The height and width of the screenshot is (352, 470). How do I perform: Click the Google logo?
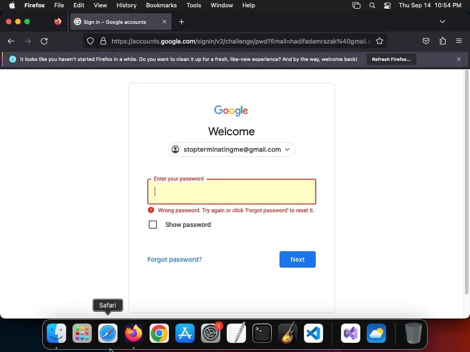point(231,110)
